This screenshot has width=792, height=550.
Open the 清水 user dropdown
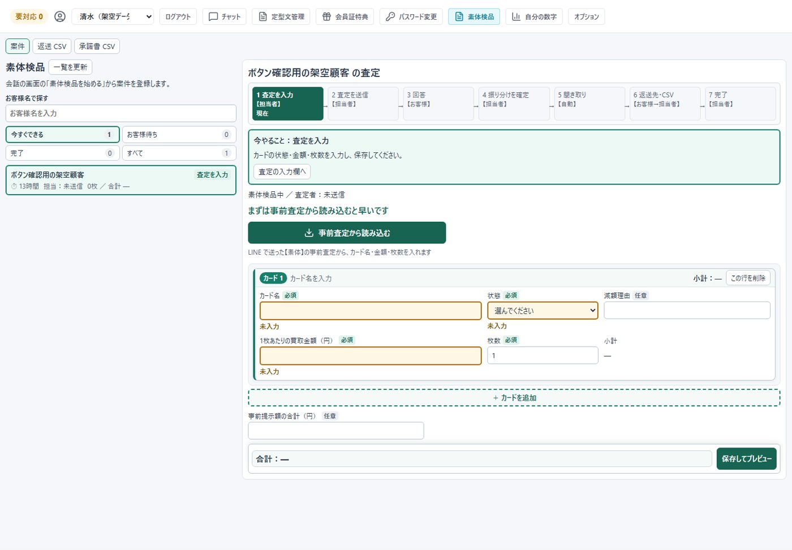click(113, 16)
